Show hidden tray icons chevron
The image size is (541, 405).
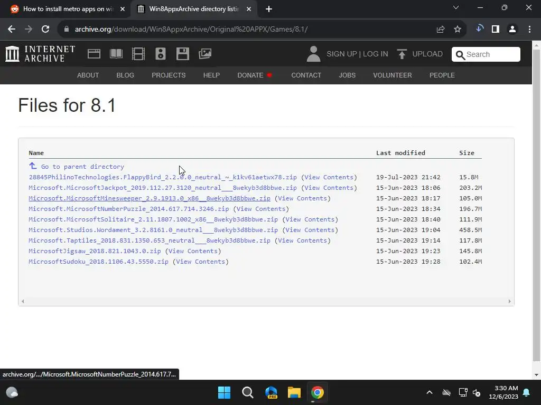[429, 392]
